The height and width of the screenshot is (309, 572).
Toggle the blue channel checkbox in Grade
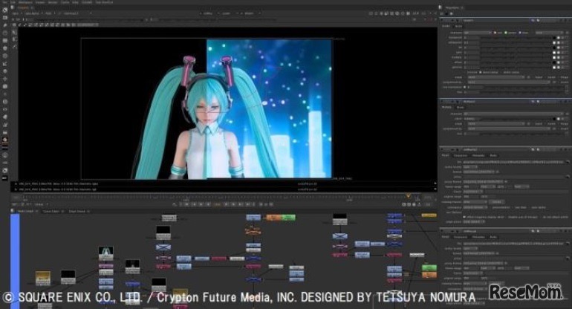[520, 33]
